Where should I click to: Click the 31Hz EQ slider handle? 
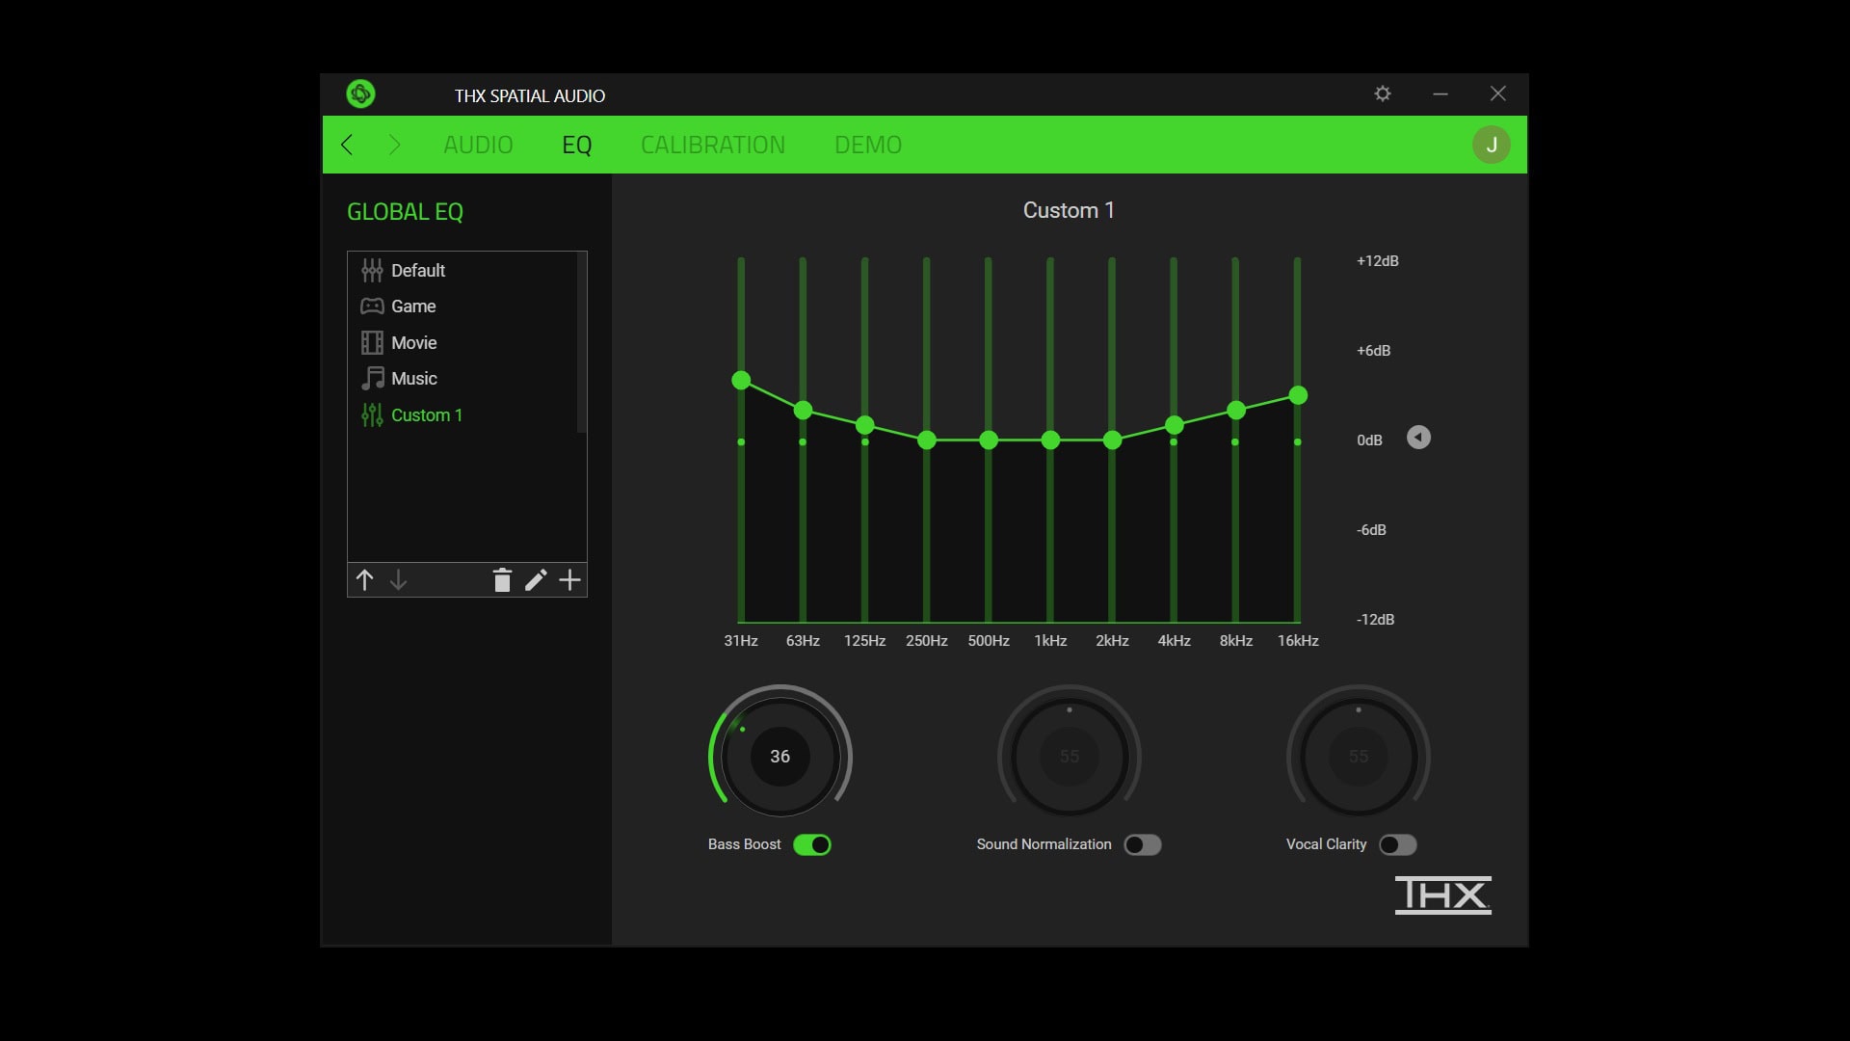(741, 381)
